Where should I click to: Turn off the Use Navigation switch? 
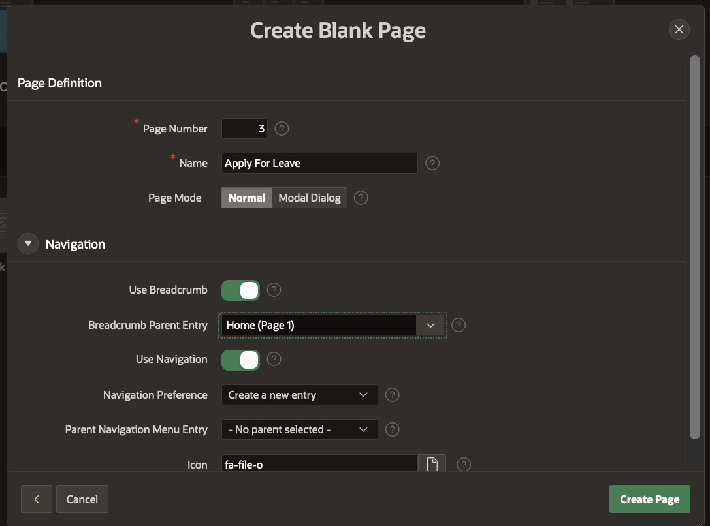[240, 359]
